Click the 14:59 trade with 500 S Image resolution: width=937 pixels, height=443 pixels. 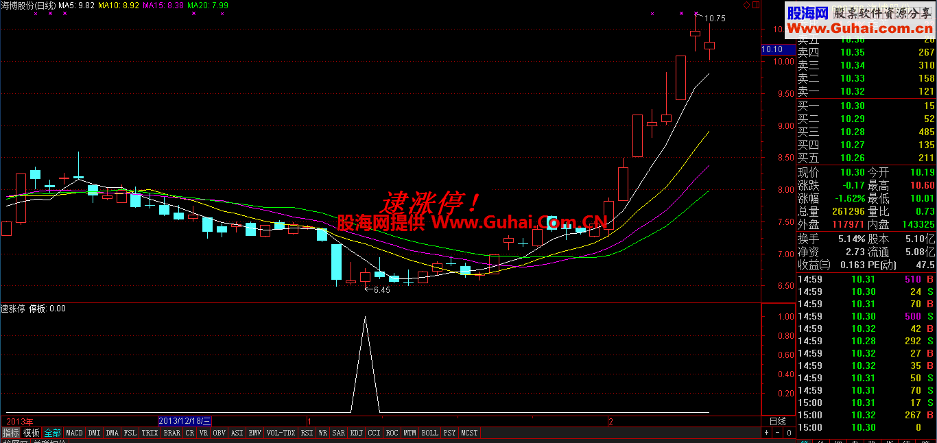point(866,316)
